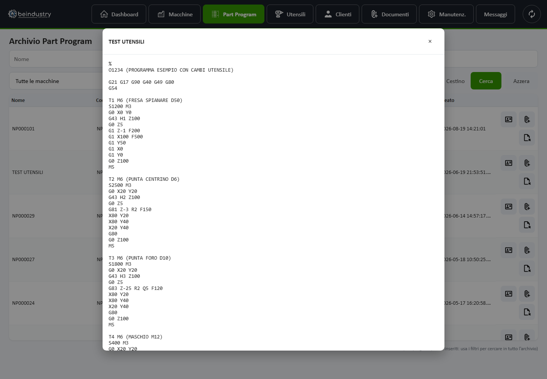Viewport: 547px width, 379px height.
Task: Open the file icon in the TEST UTENSILI row
Action: pyautogui.click(x=527, y=181)
